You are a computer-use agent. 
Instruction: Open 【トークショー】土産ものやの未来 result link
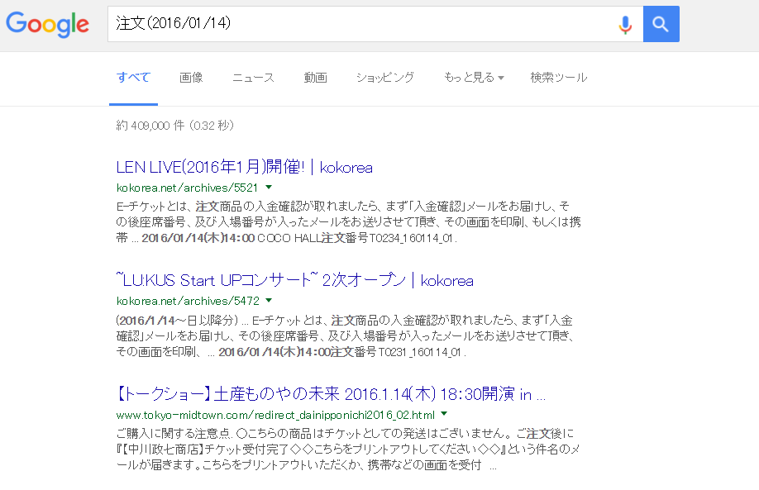tap(331, 394)
